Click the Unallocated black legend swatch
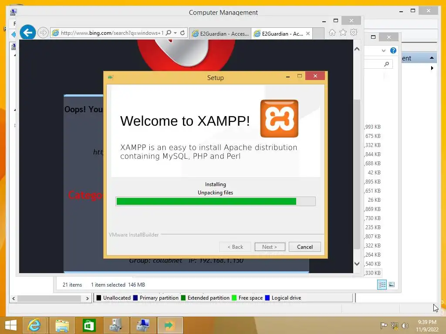This screenshot has width=446, height=334. click(99, 298)
